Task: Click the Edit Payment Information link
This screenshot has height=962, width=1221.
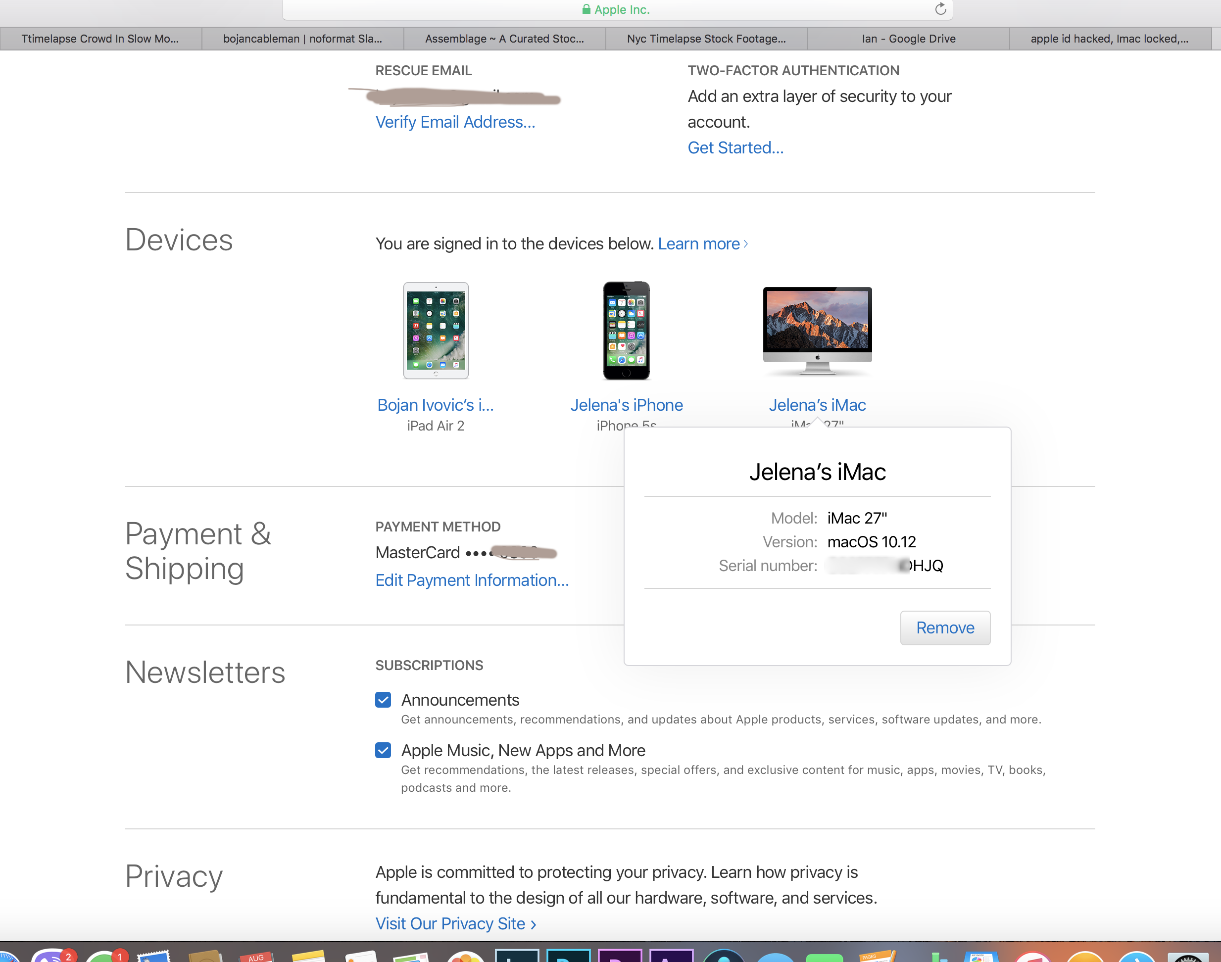Action: click(x=472, y=580)
